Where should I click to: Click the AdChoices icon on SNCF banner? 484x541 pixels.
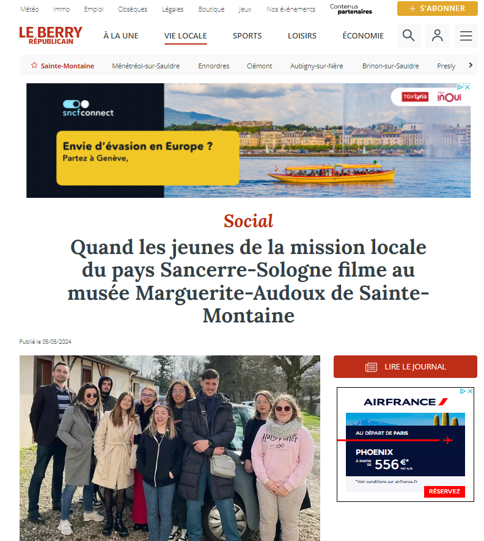point(460,87)
